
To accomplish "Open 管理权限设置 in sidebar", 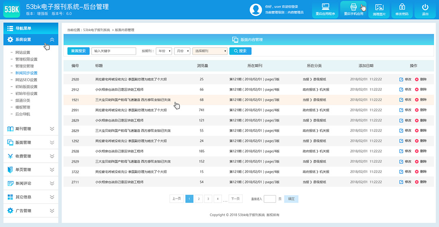I will click(x=26, y=59).
